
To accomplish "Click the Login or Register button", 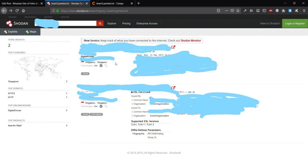I will (x=295, y=23).
